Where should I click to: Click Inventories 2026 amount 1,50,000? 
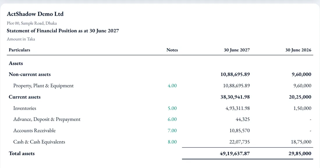302,108
